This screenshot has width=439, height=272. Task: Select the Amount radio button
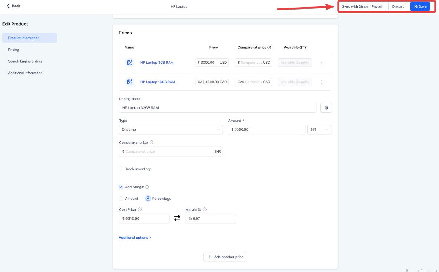click(x=121, y=199)
